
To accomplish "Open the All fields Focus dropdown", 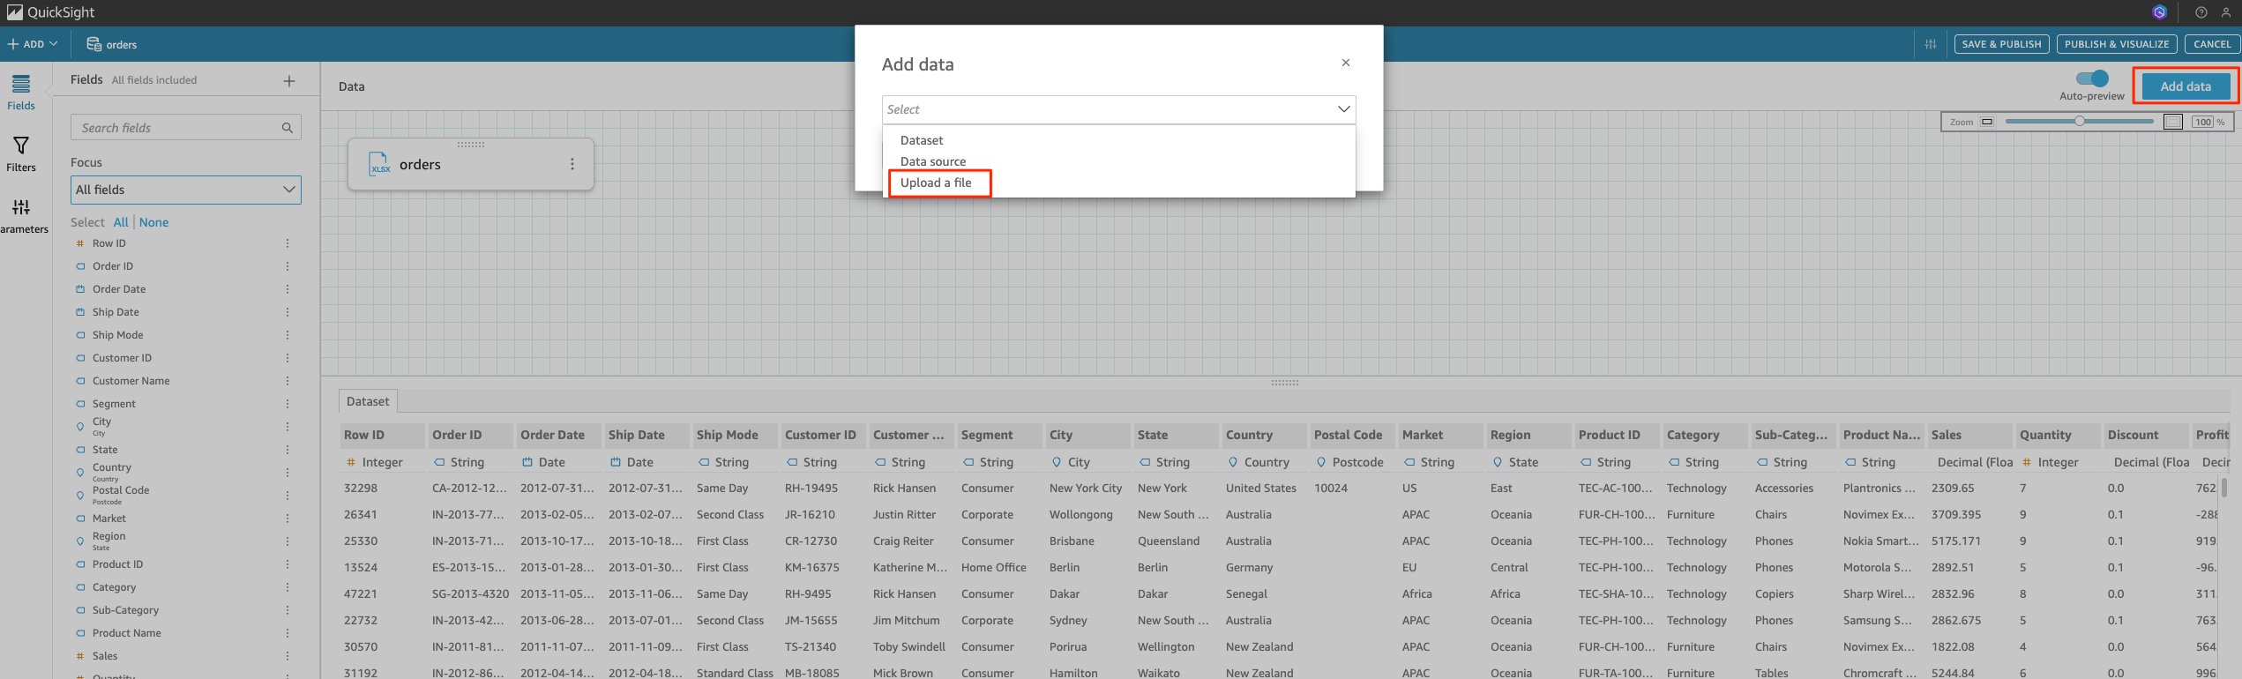I will (186, 190).
